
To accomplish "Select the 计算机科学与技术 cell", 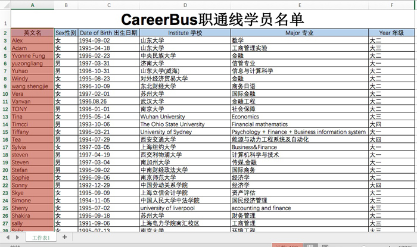I will point(300,155).
